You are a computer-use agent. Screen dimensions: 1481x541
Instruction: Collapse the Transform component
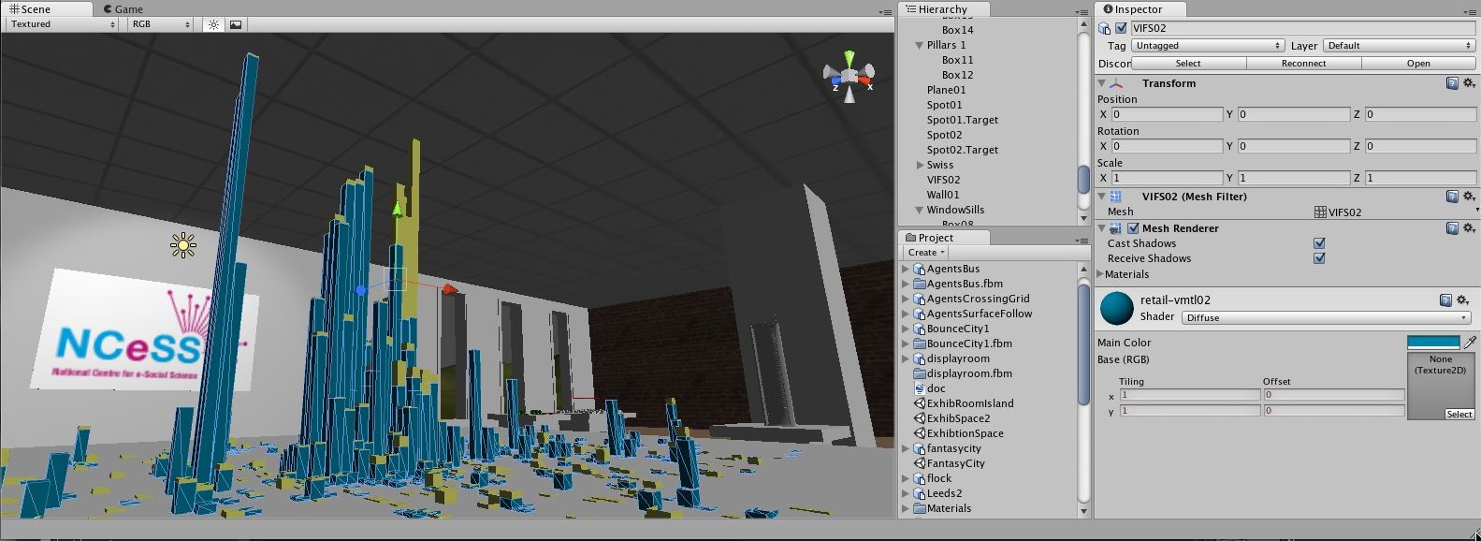click(1102, 83)
